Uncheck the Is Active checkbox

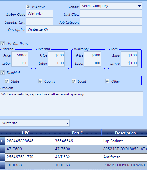28,7
